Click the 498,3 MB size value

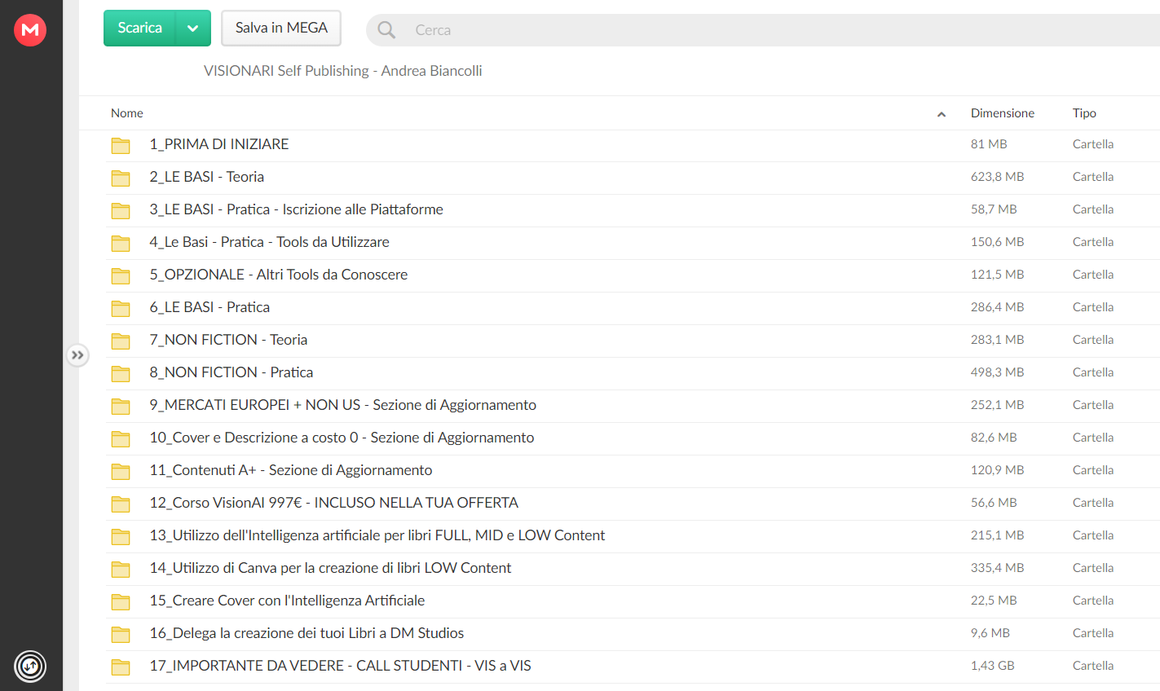point(997,372)
